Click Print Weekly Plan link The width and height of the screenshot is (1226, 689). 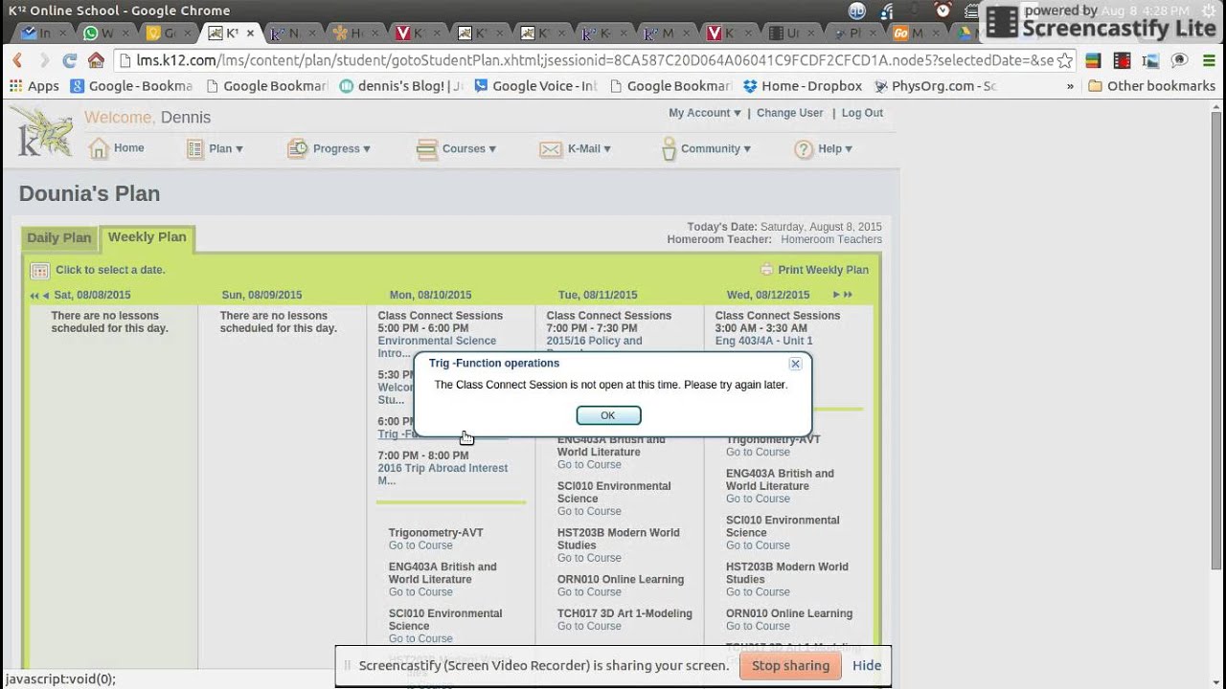point(824,270)
